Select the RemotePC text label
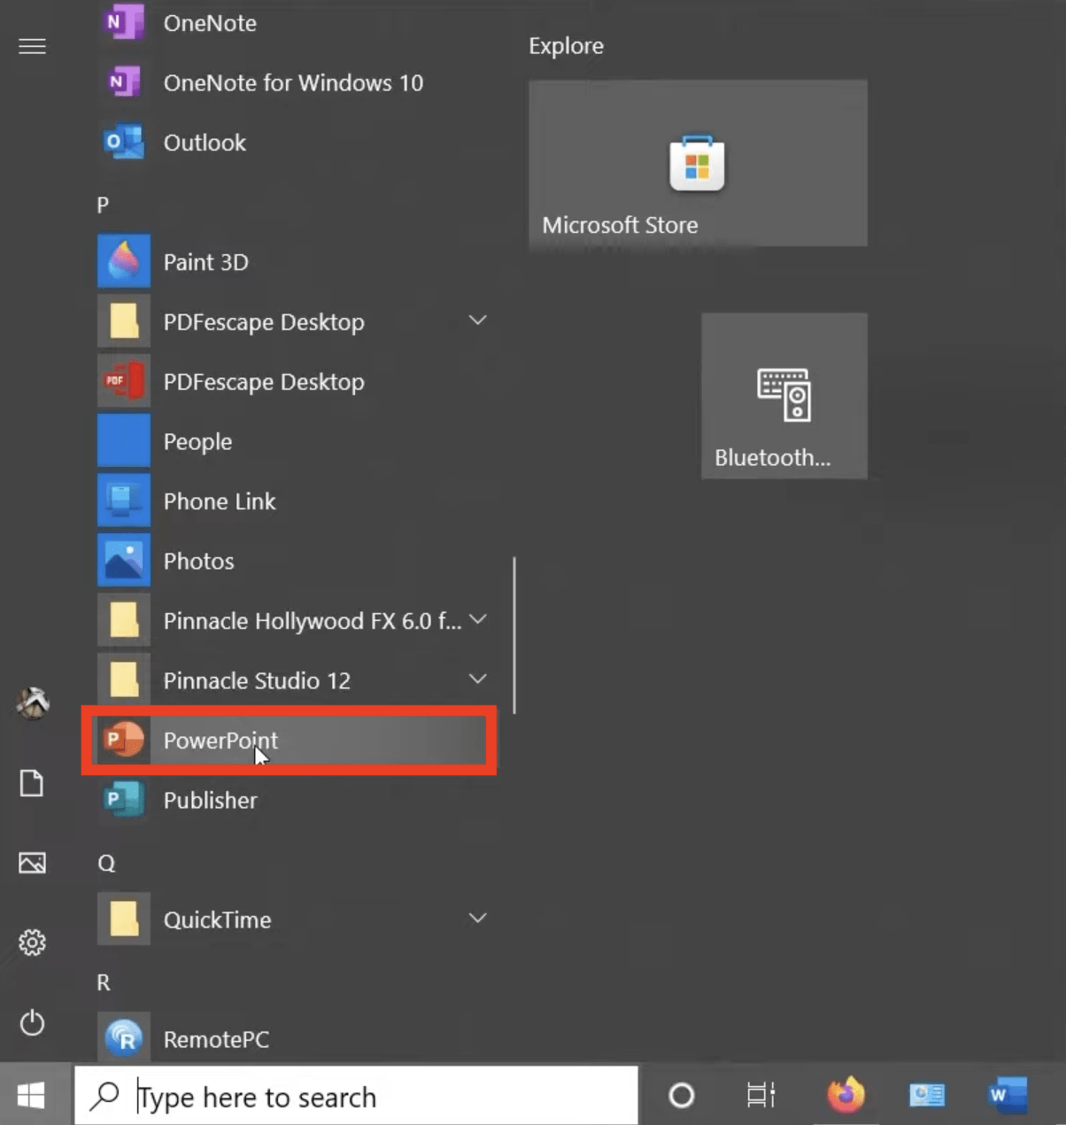 [x=216, y=1039]
